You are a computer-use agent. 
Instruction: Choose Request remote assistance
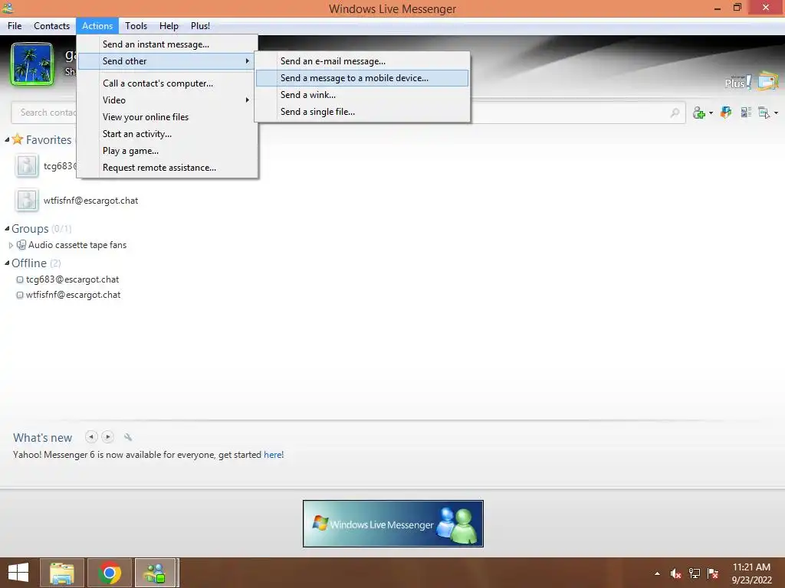point(167,168)
